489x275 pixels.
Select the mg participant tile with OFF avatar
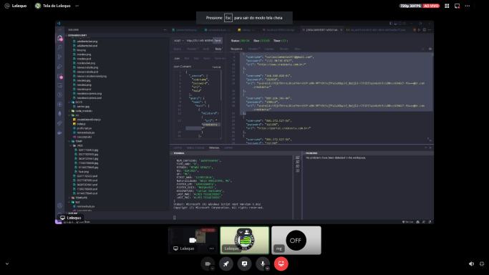296,241
